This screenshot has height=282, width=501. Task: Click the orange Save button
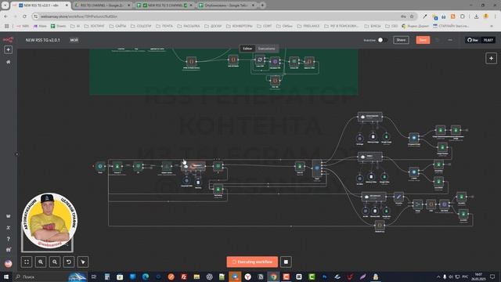(423, 40)
